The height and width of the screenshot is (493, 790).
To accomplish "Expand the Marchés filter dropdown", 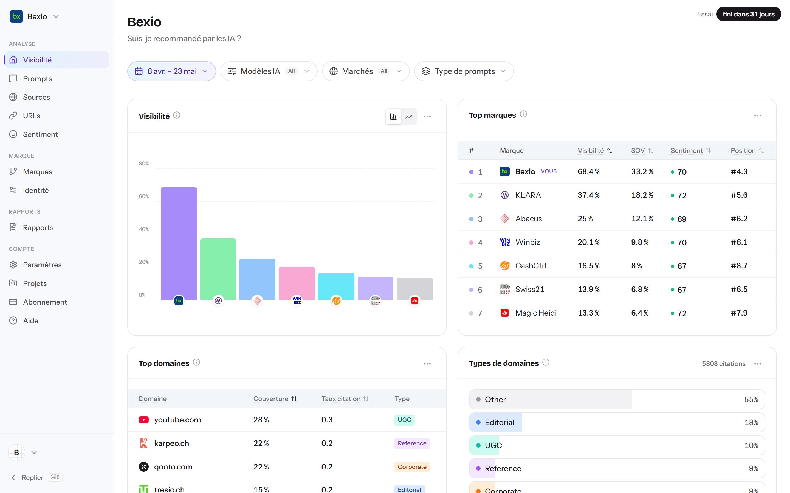I will click(365, 71).
